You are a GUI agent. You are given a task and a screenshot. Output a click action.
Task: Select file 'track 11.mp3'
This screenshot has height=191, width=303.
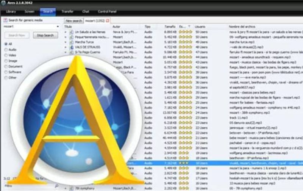click(239, 117)
